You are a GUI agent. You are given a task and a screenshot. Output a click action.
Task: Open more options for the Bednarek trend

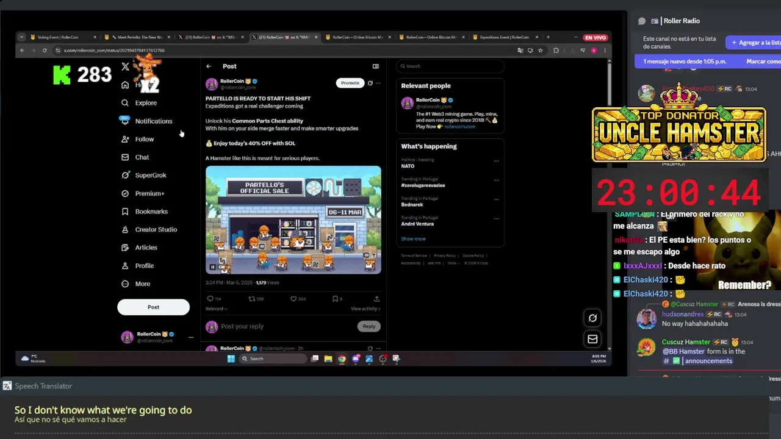point(496,199)
